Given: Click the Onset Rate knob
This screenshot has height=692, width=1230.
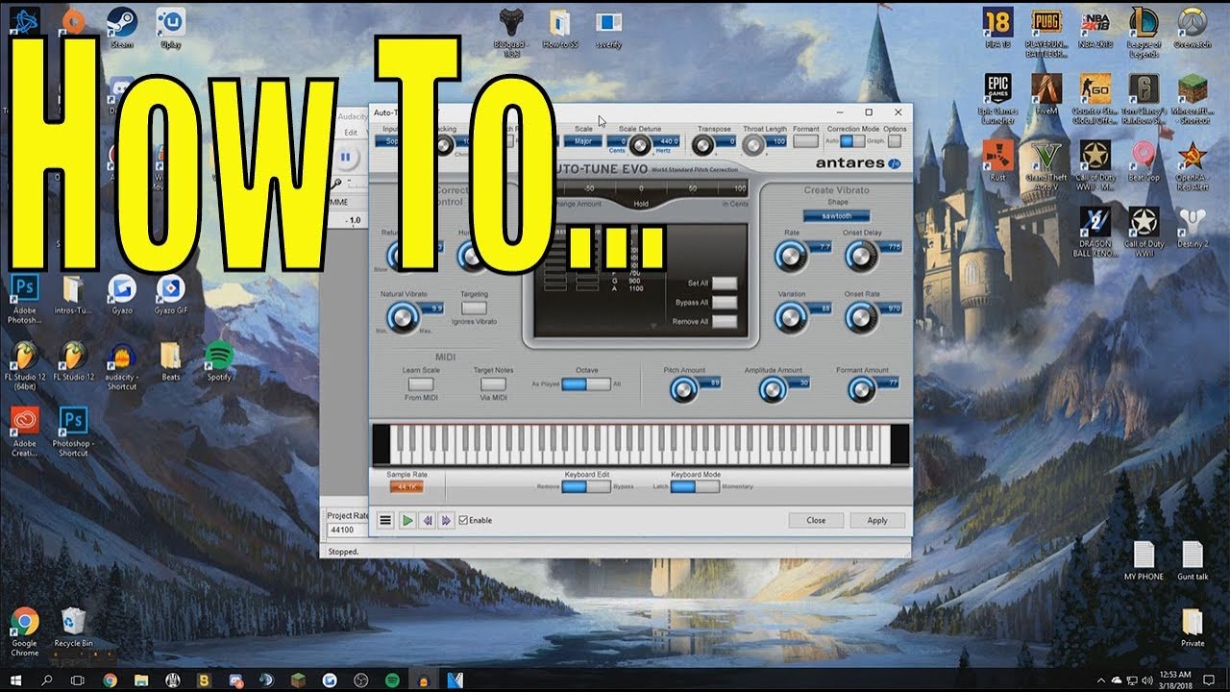Looking at the screenshot, I should pos(861,316).
